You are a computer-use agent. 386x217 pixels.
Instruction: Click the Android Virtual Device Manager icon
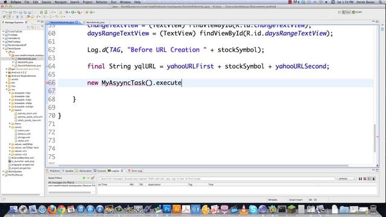(46, 12)
